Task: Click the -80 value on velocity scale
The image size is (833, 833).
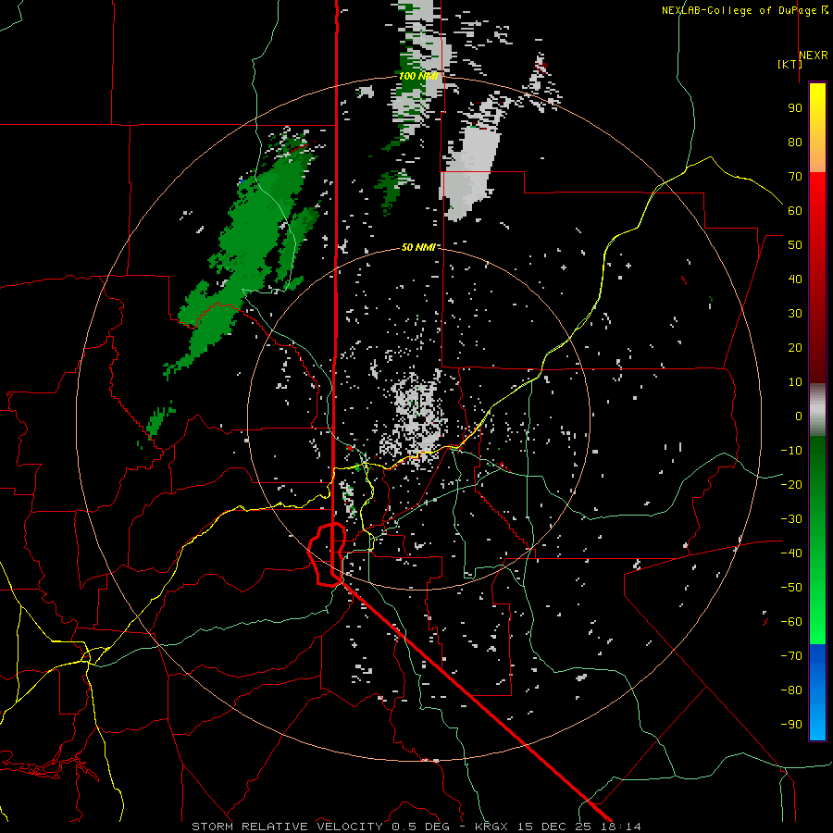Action: pos(791,690)
